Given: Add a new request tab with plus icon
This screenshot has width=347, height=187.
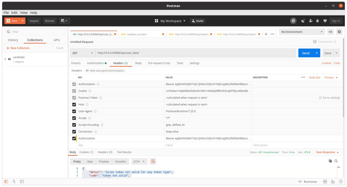Looking at the screenshot, I should [266, 34].
